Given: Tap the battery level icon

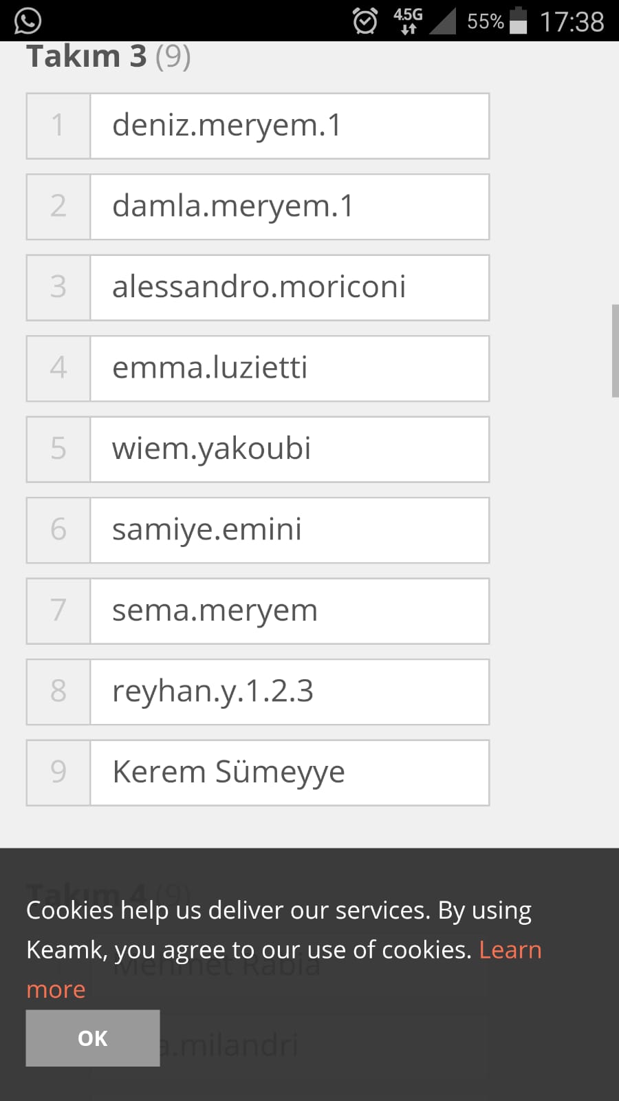Looking at the screenshot, I should click(x=517, y=21).
